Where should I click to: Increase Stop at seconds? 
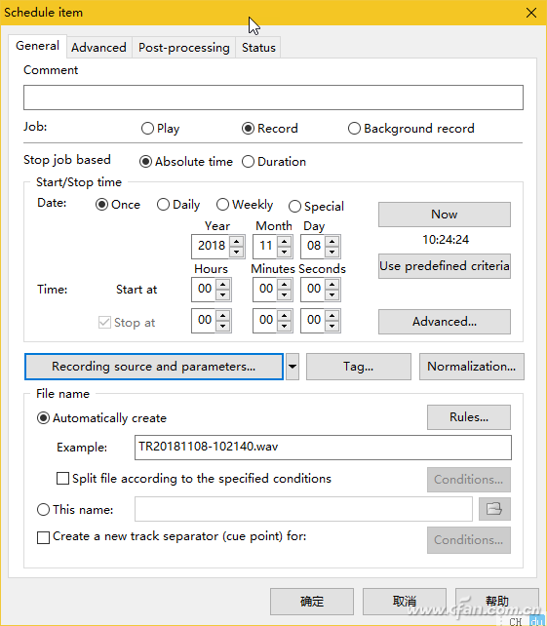coord(332,315)
